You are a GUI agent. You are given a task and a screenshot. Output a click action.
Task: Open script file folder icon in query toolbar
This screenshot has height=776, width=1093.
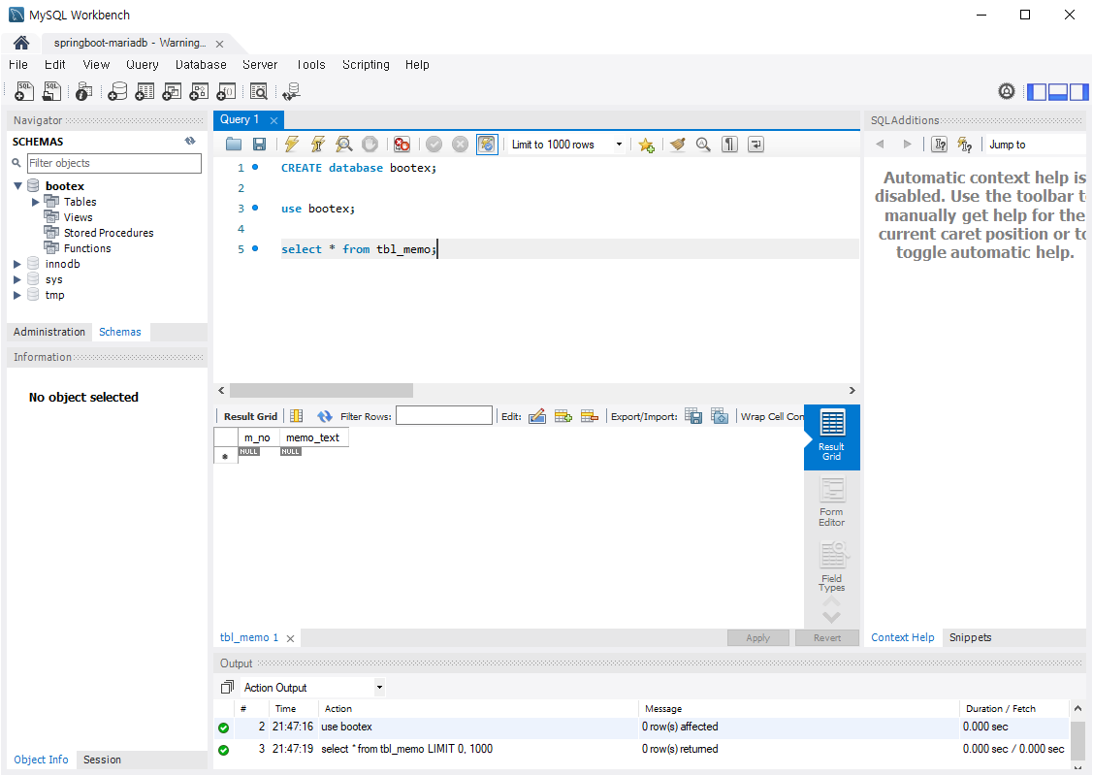click(234, 145)
